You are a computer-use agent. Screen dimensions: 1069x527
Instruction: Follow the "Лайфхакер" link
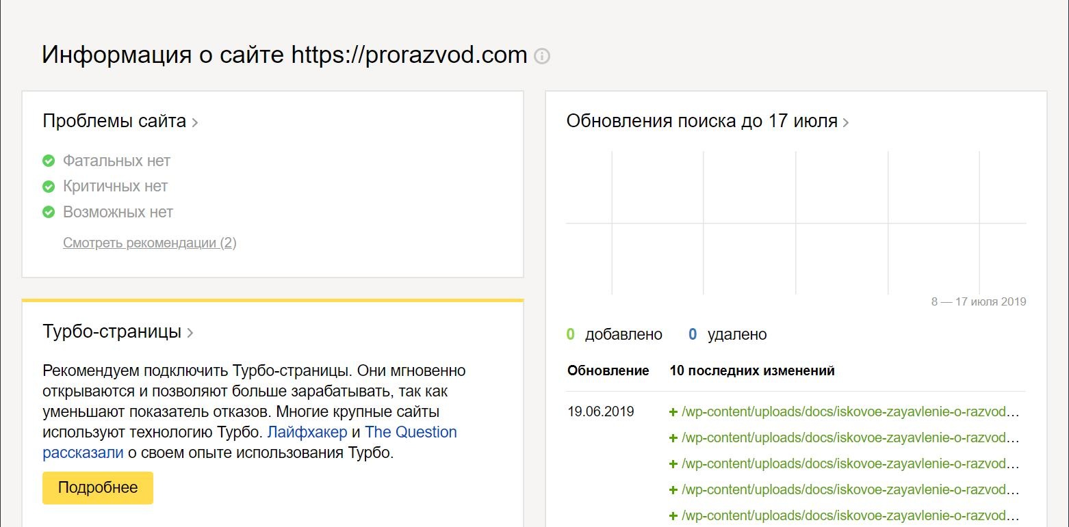point(307,432)
